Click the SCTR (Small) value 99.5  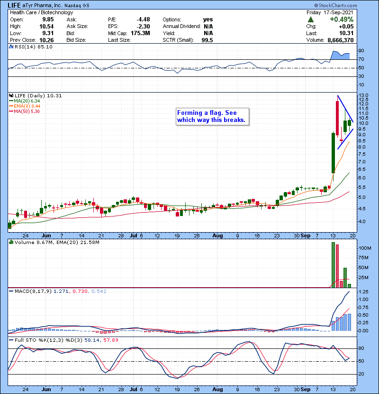click(x=207, y=40)
